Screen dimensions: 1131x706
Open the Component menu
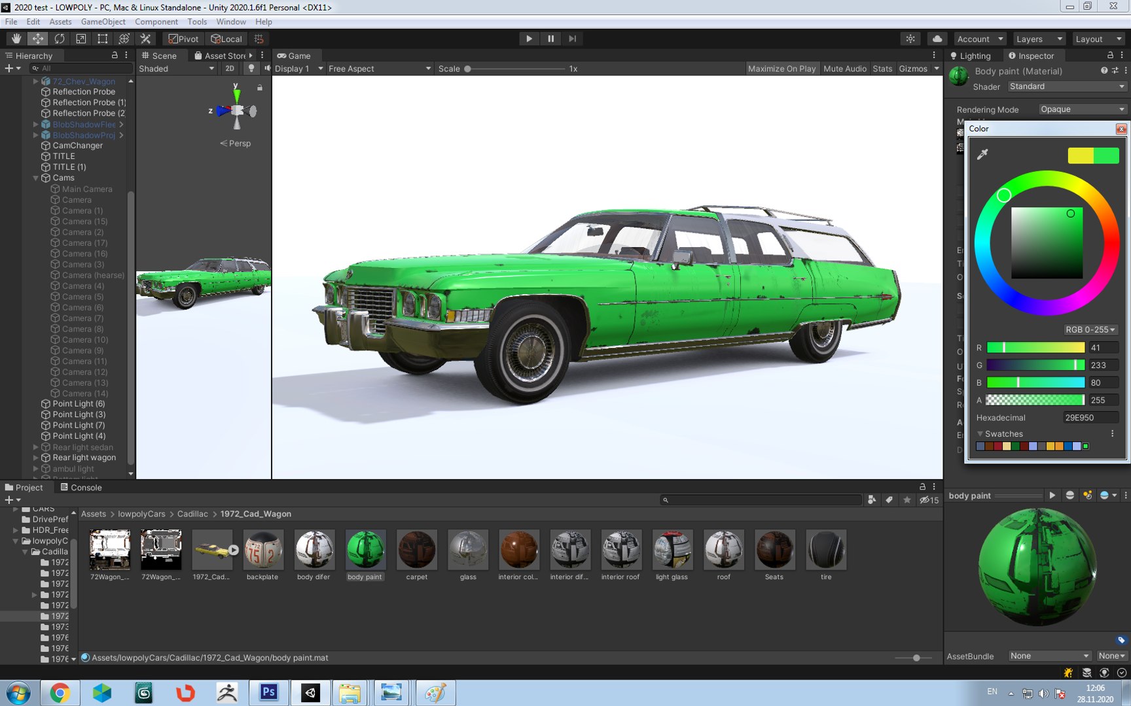point(156,22)
